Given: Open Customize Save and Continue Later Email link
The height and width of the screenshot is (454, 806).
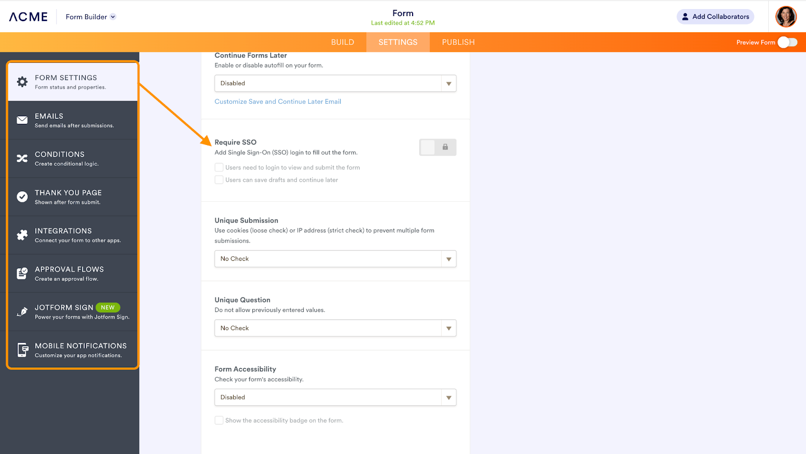Looking at the screenshot, I should [278, 102].
